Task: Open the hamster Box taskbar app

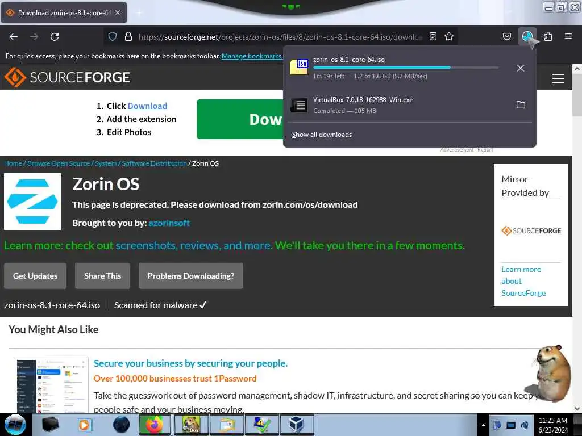Action: tap(191, 425)
